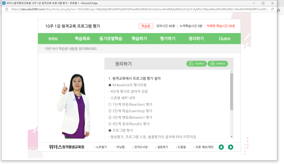284x164 pixels.
Task: Click red text '부족한 학습시간 46분'
Action: click(x=221, y=26)
